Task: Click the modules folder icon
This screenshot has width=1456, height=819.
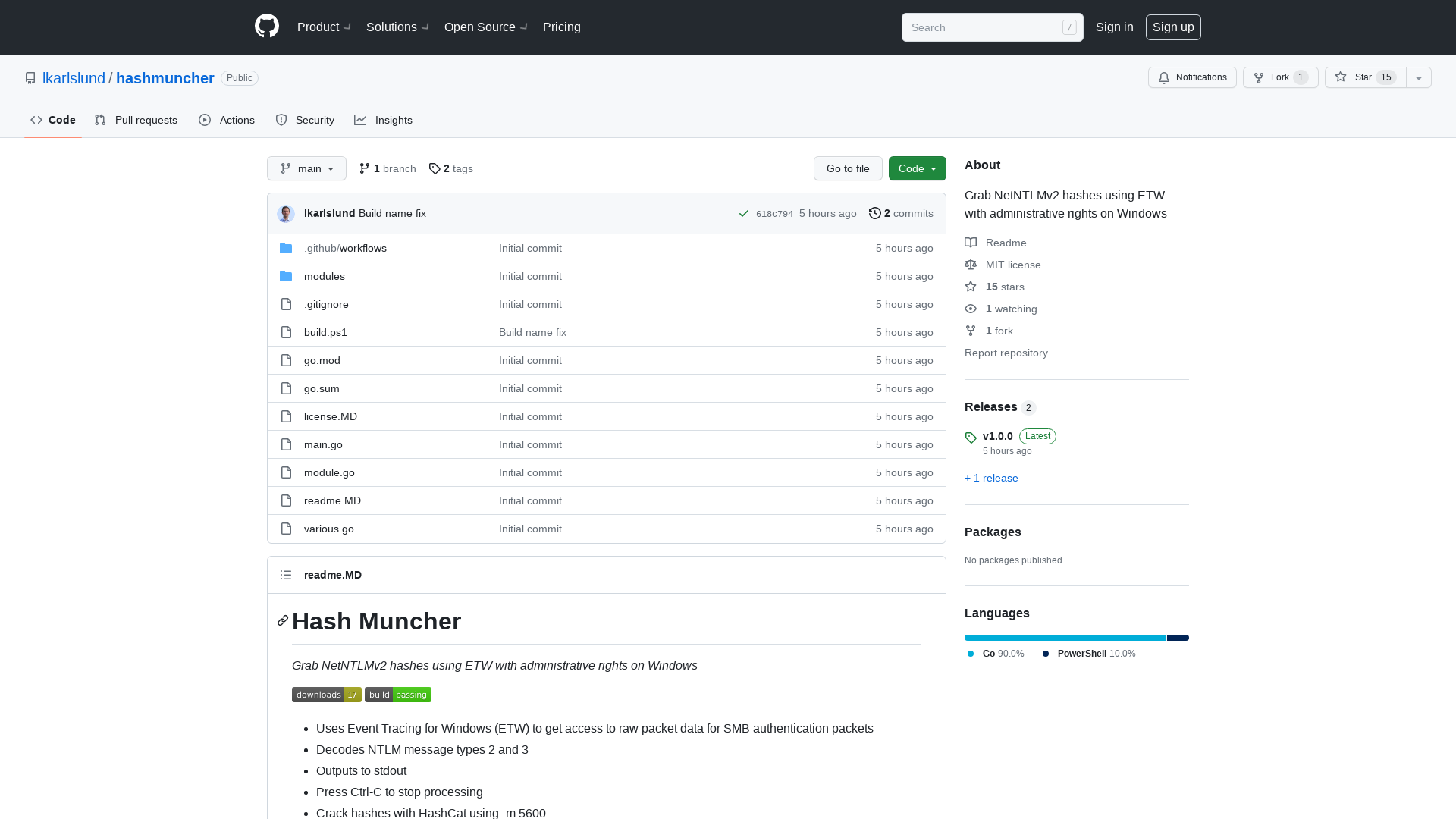Action: pyautogui.click(x=286, y=277)
